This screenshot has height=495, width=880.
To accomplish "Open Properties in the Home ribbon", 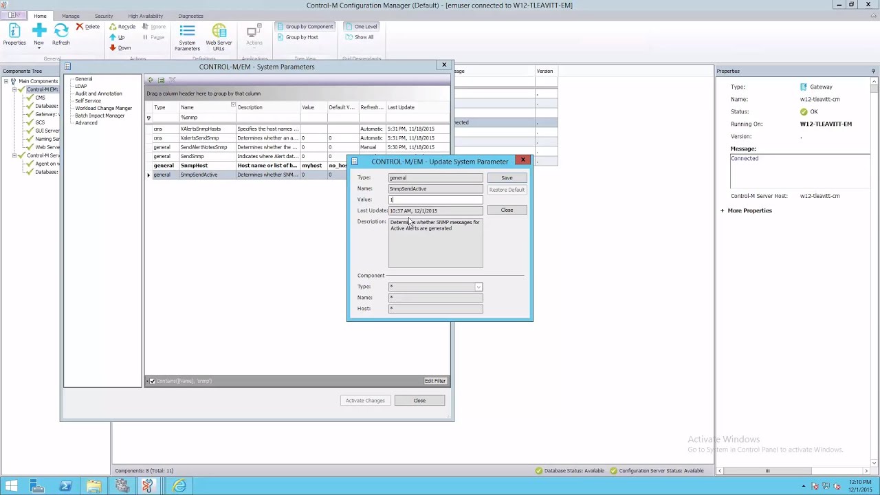I will click(x=14, y=34).
